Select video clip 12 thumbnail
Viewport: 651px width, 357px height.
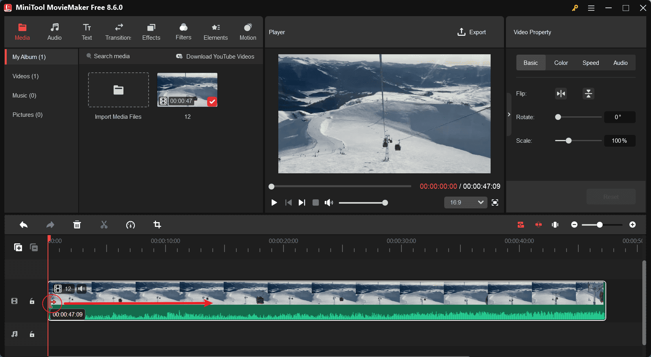click(x=187, y=90)
